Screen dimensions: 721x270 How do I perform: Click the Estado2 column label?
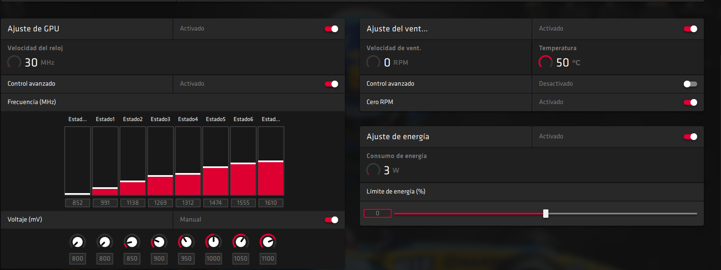point(133,119)
